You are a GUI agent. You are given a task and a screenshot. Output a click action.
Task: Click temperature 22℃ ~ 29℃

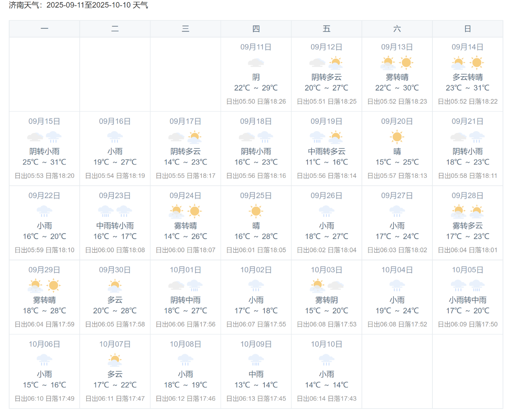click(256, 88)
